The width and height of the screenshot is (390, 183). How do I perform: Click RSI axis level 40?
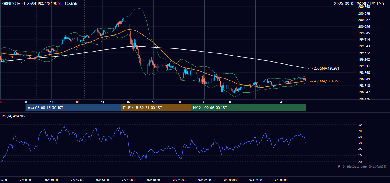pyautogui.click(x=360, y=149)
